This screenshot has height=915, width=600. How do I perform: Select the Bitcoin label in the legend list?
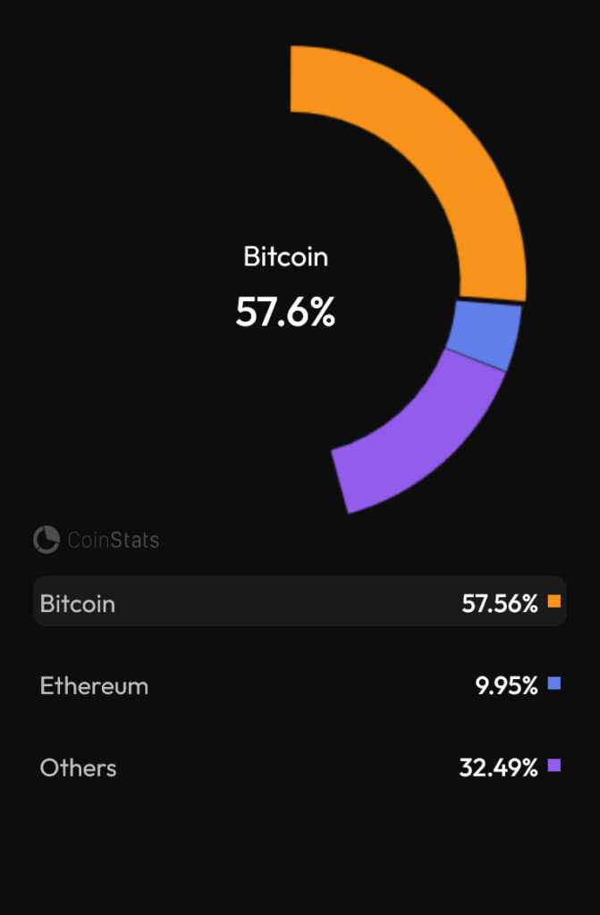pyautogui.click(x=77, y=603)
